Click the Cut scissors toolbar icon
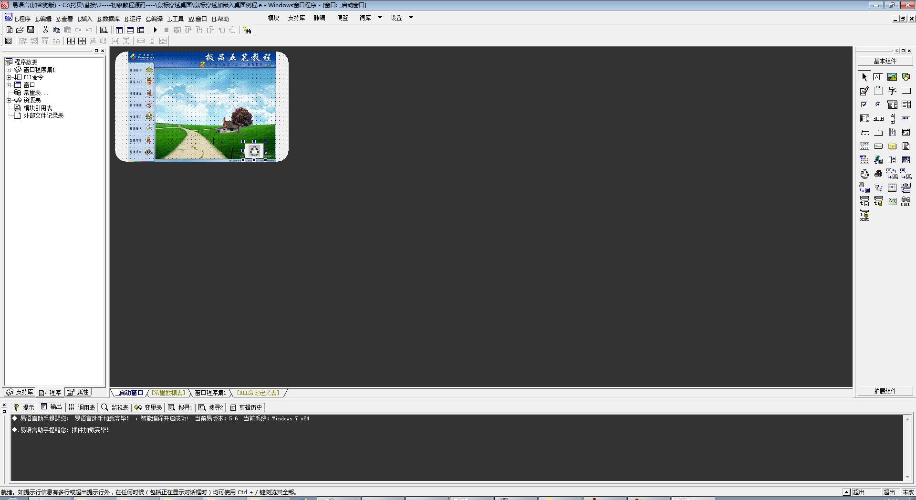 pos(45,30)
